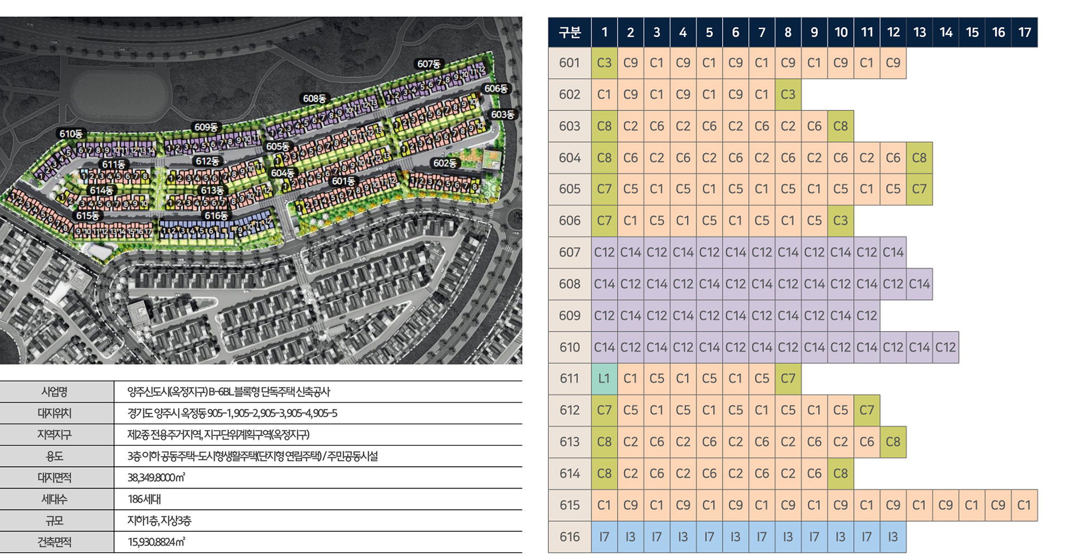
Task: Click the 609동 building label
Action: click(x=206, y=127)
